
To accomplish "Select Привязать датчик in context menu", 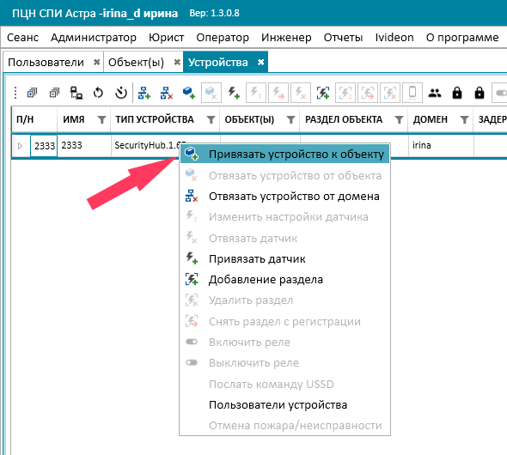I will pos(284,259).
